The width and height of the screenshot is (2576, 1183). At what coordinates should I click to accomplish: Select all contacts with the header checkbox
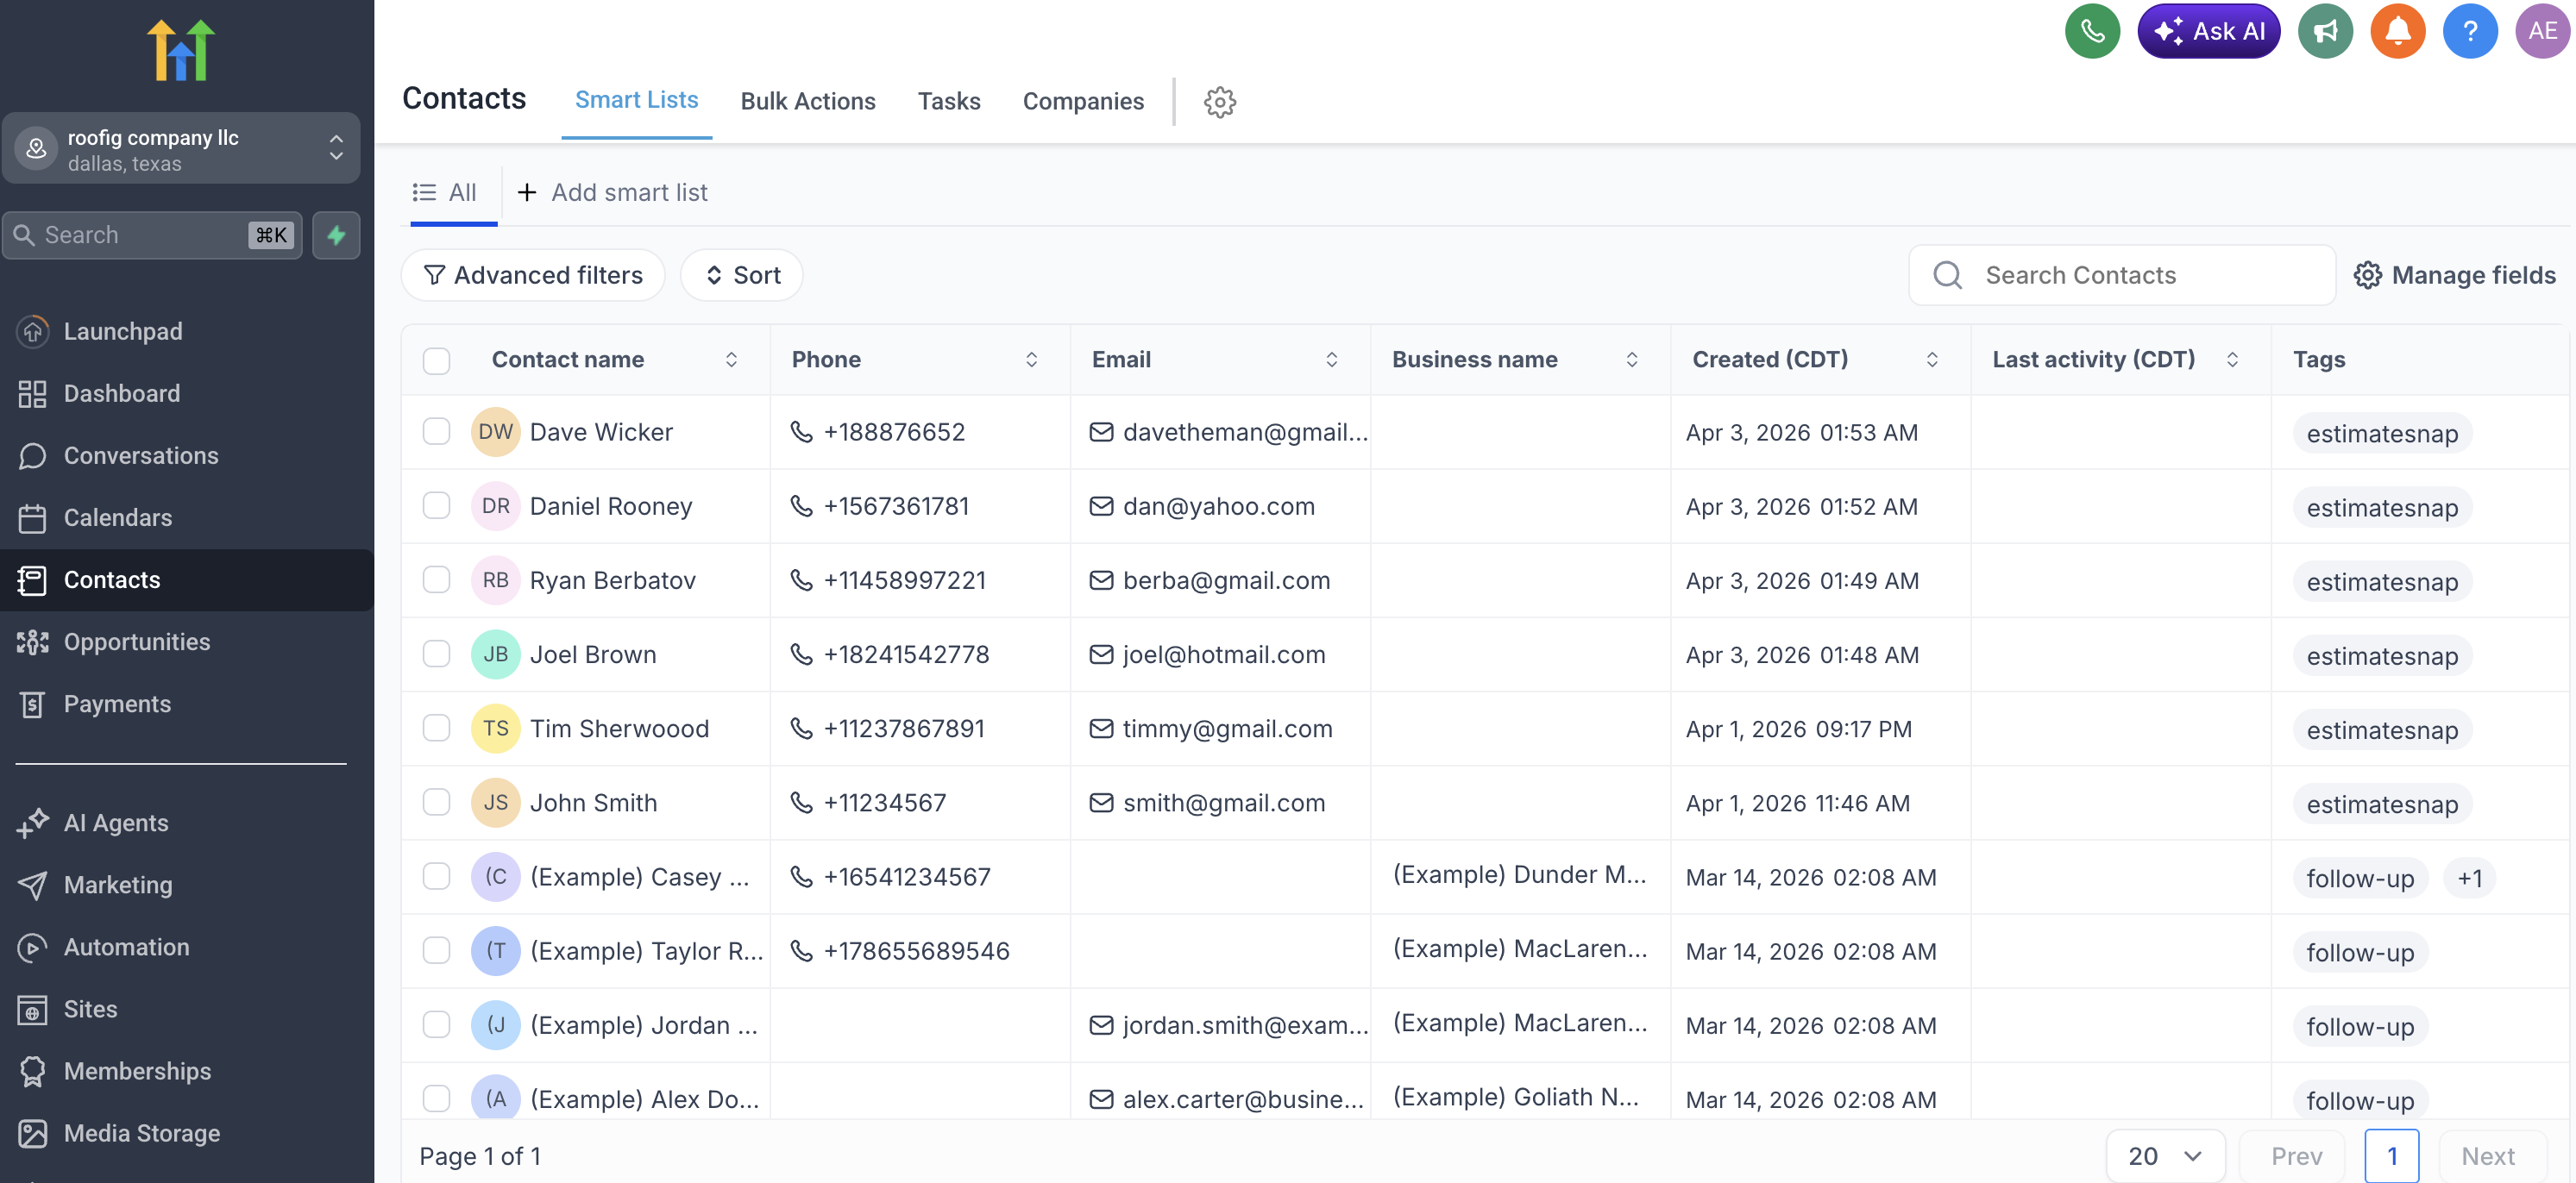pyautogui.click(x=436, y=360)
